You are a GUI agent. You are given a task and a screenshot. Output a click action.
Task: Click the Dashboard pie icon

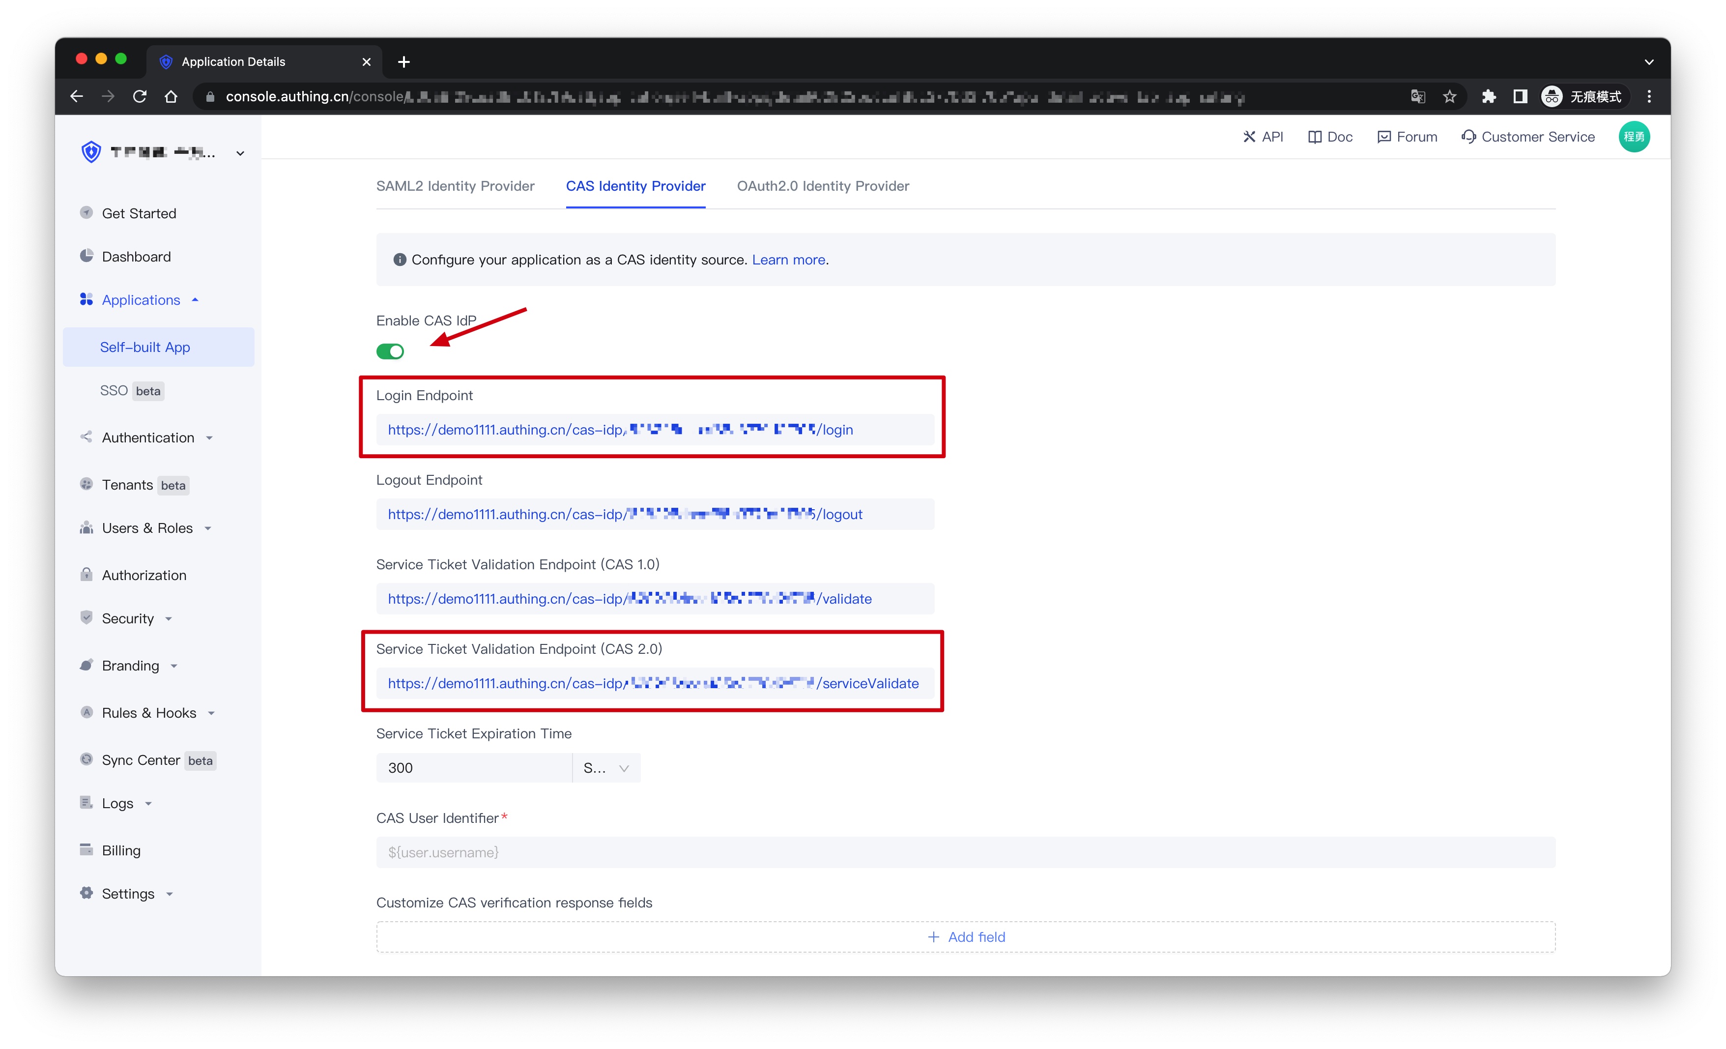point(86,255)
